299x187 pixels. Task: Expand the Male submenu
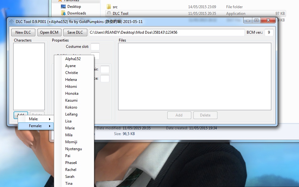[36, 119]
